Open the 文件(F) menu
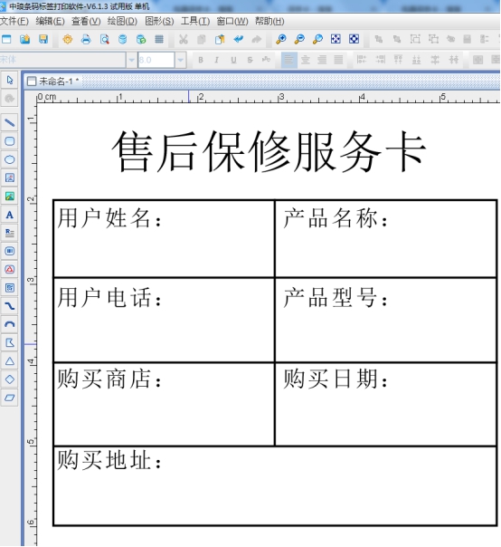Screen dimensions: 501x547 pyautogui.click(x=14, y=21)
